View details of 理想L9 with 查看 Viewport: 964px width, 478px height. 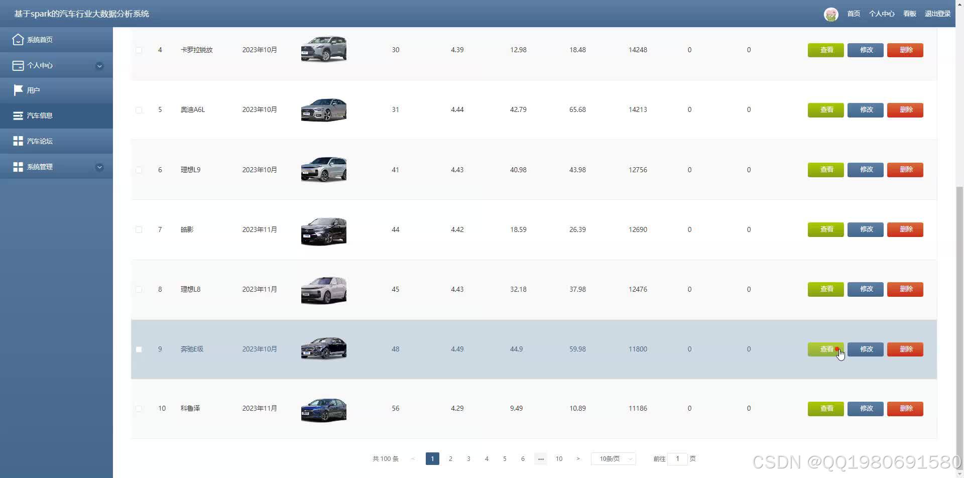click(825, 170)
